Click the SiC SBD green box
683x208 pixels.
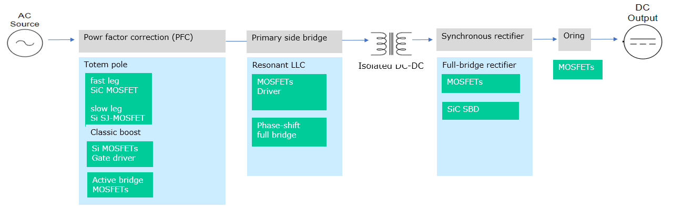point(481,111)
